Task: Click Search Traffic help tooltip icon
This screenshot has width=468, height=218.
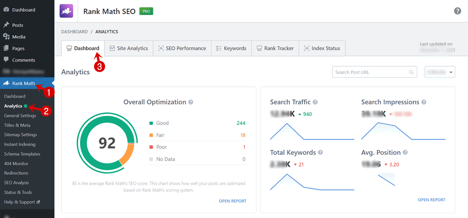Action: pyautogui.click(x=315, y=102)
